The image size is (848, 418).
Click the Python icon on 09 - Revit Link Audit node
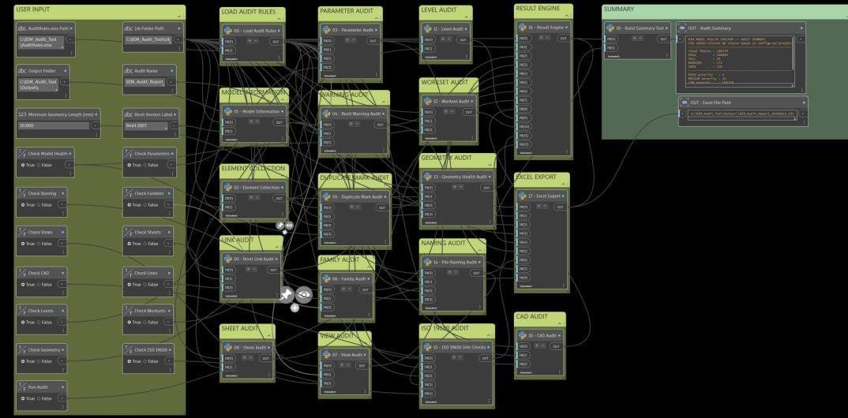[227, 259]
